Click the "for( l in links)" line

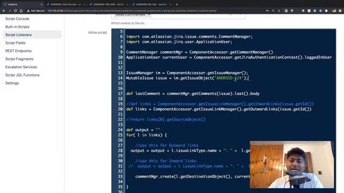coord(146,135)
